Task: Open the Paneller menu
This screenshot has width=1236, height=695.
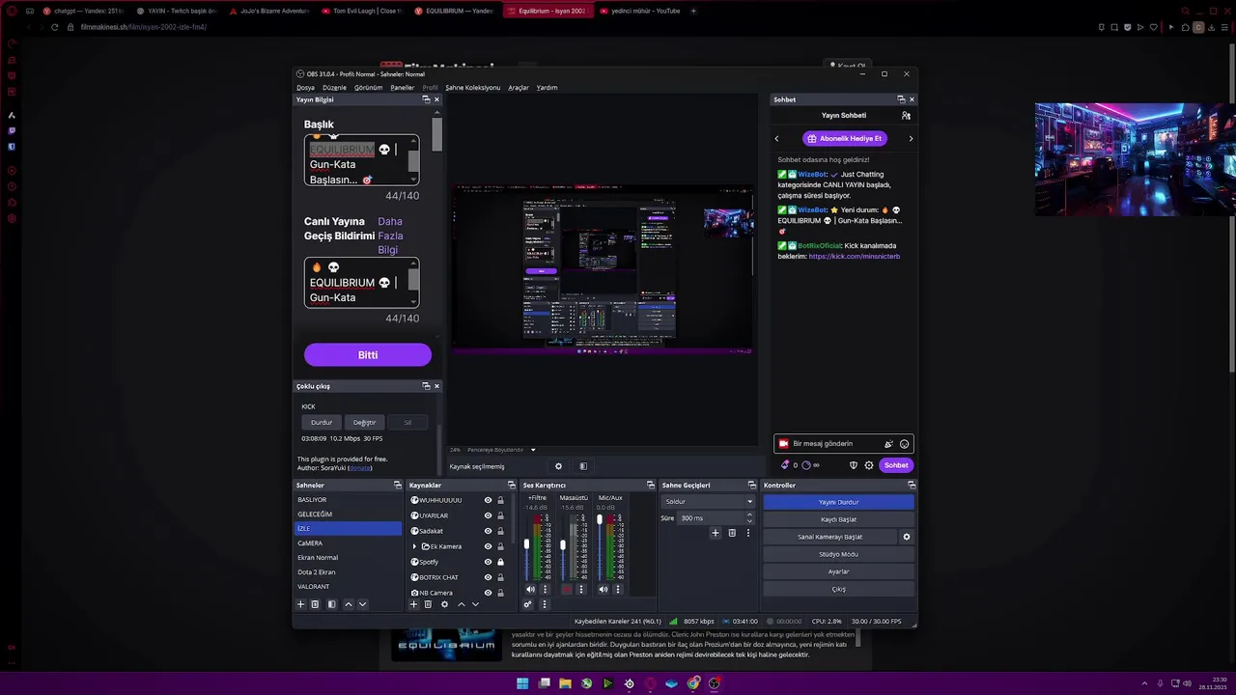Action: click(x=402, y=88)
